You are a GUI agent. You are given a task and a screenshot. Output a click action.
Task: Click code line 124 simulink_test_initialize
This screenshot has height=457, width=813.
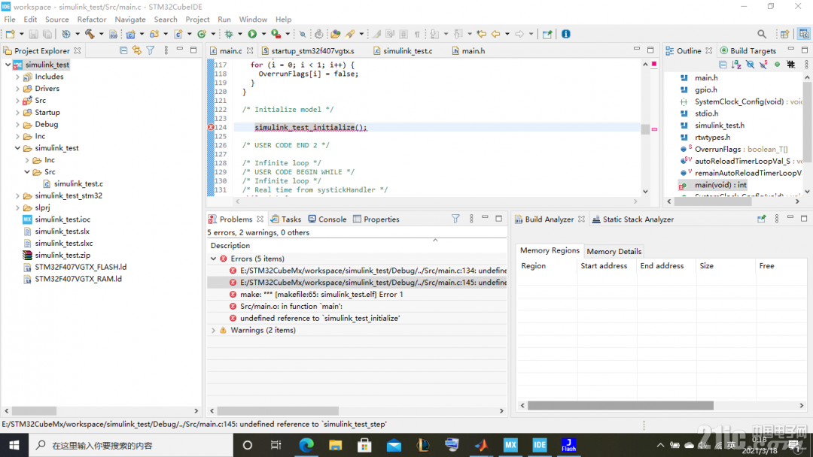click(311, 127)
